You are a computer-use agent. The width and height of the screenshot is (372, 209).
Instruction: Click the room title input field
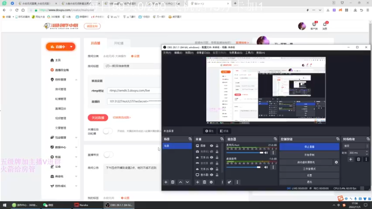click(133, 66)
